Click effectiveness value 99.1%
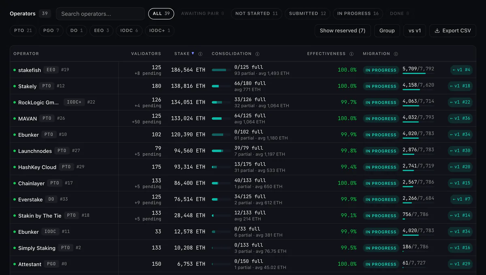The height and width of the screenshot is (275, 486). coord(349,216)
